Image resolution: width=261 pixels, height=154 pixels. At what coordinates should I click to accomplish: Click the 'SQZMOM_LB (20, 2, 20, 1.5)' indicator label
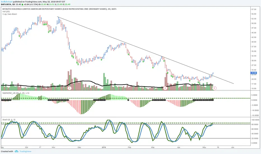click(16, 93)
